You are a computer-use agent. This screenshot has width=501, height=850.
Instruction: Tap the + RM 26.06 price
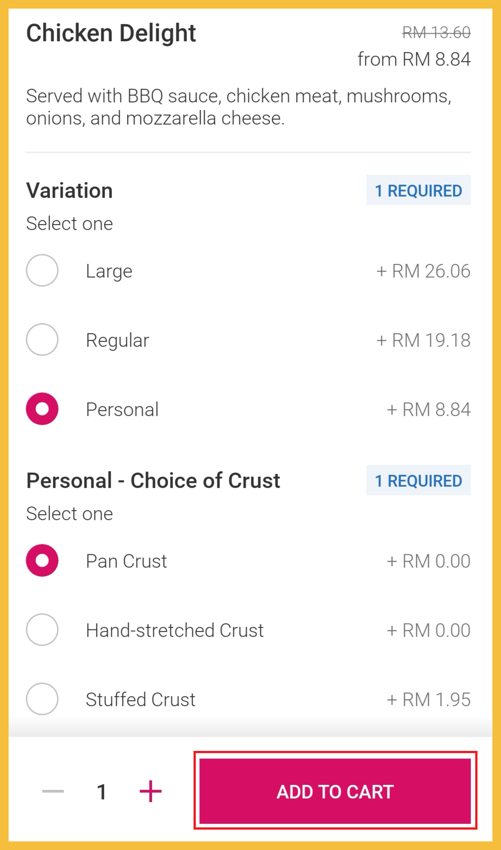click(x=423, y=271)
